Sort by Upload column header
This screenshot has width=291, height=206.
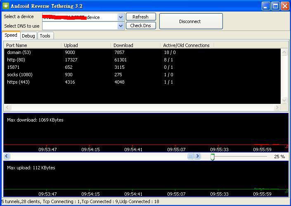(86, 45)
